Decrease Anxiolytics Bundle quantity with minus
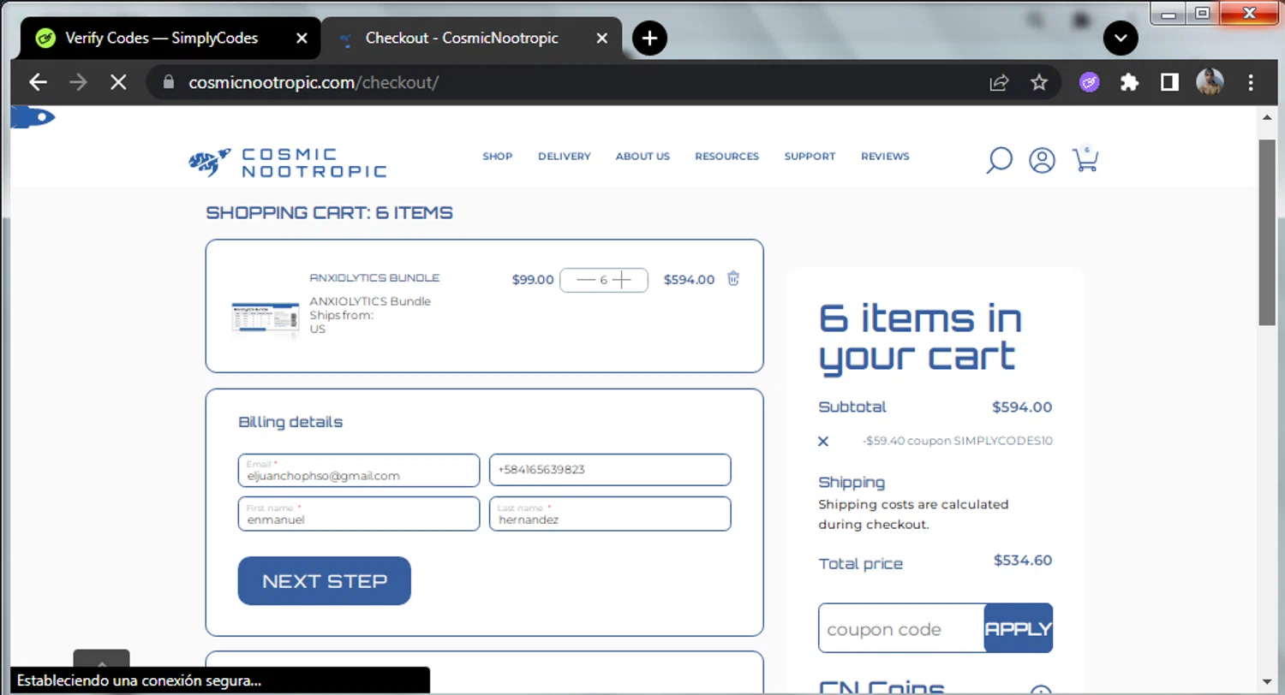The width and height of the screenshot is (1285, 695). pyautogui.click(x=586, y=280)
